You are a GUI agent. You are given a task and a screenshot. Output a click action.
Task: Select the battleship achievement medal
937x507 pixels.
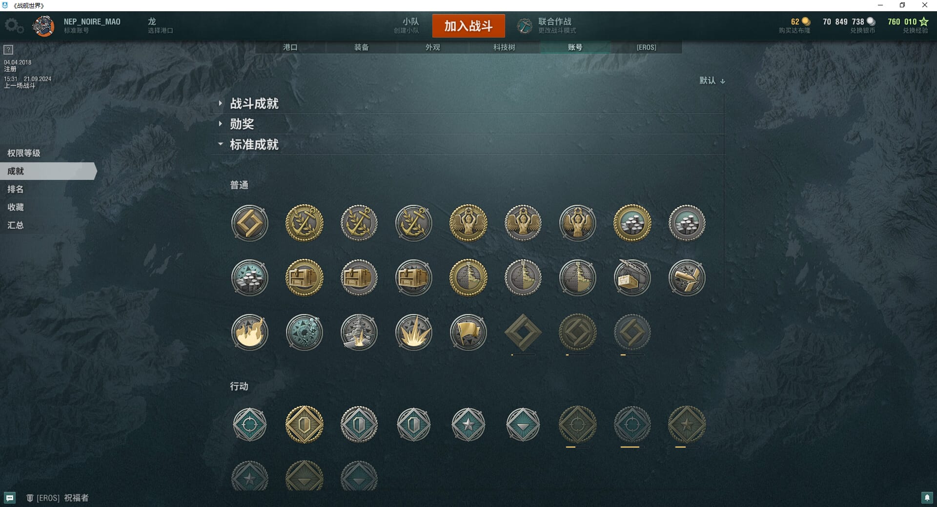coord(359,332)
